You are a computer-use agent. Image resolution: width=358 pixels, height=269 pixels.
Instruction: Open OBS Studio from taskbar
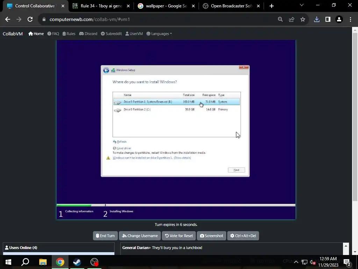click(x=94, y=262)
